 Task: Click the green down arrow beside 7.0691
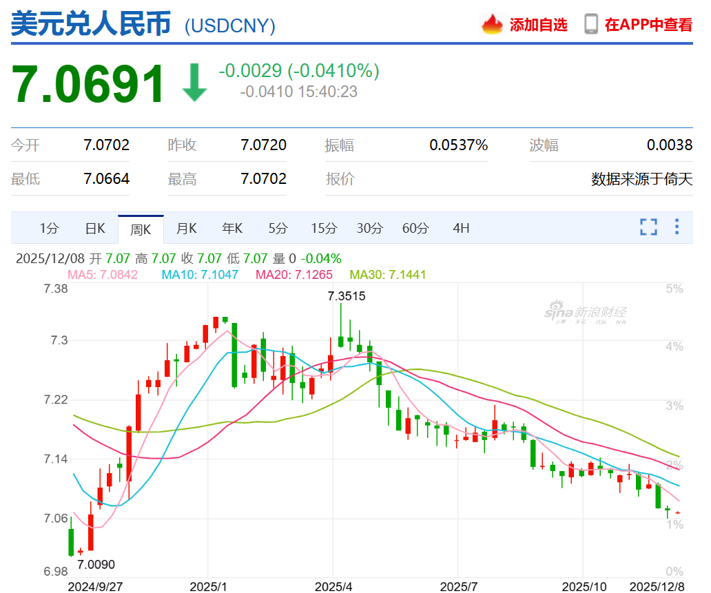click(x=195, y=81)
